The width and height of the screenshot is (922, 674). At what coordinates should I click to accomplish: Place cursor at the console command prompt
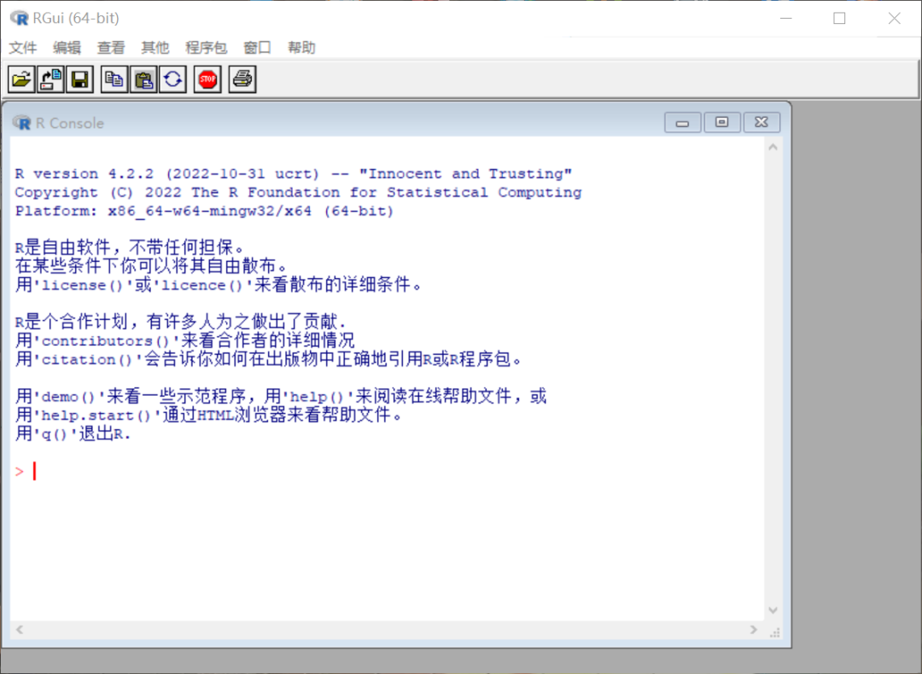[35, 471]
